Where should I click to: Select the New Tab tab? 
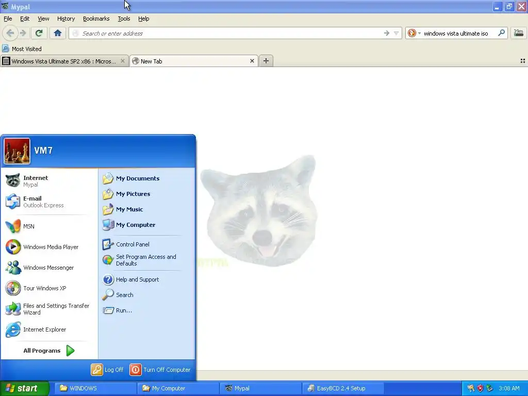coord(194,61)
